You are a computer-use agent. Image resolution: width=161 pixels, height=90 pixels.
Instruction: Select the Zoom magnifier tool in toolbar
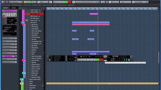coord(84,2)
